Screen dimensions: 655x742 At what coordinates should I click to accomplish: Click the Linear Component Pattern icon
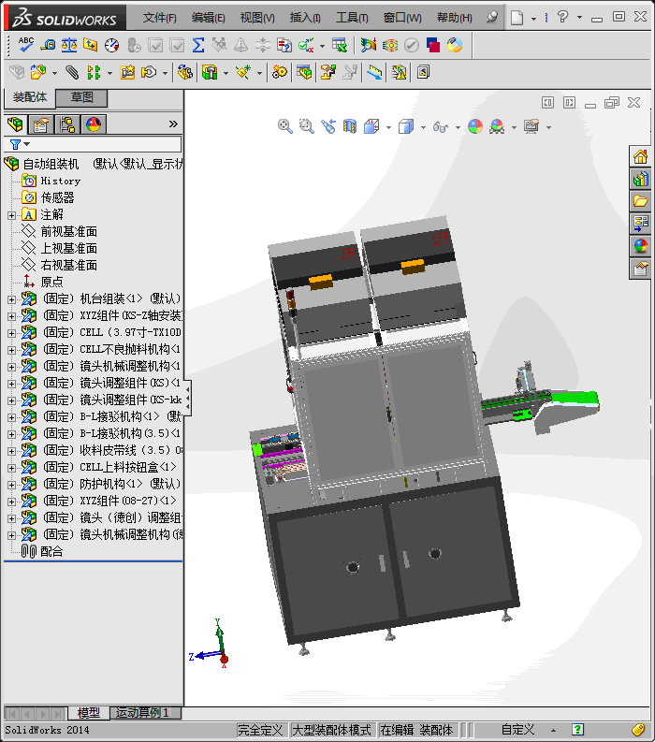pyautogui.click(x=94, y=72)
